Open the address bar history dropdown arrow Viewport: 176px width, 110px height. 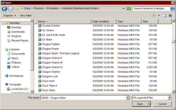click(124, 8)
